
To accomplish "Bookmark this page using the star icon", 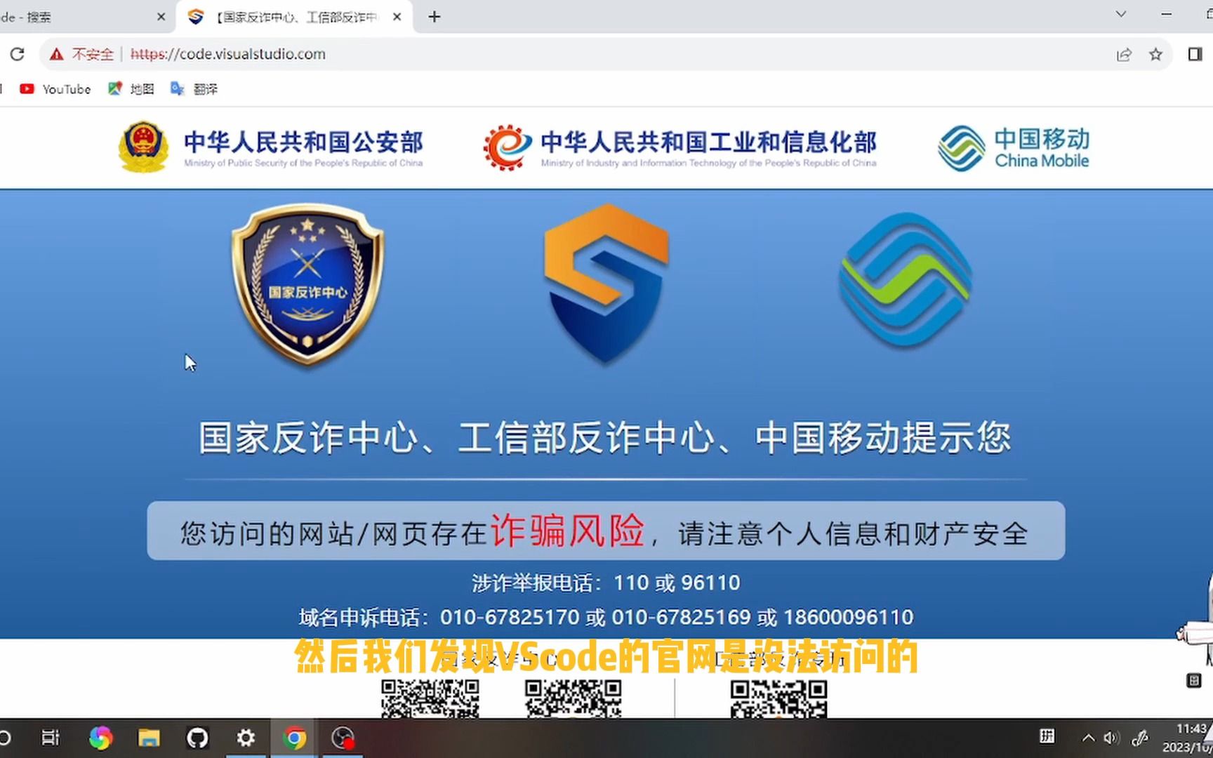I will (x=1155, y=54).
